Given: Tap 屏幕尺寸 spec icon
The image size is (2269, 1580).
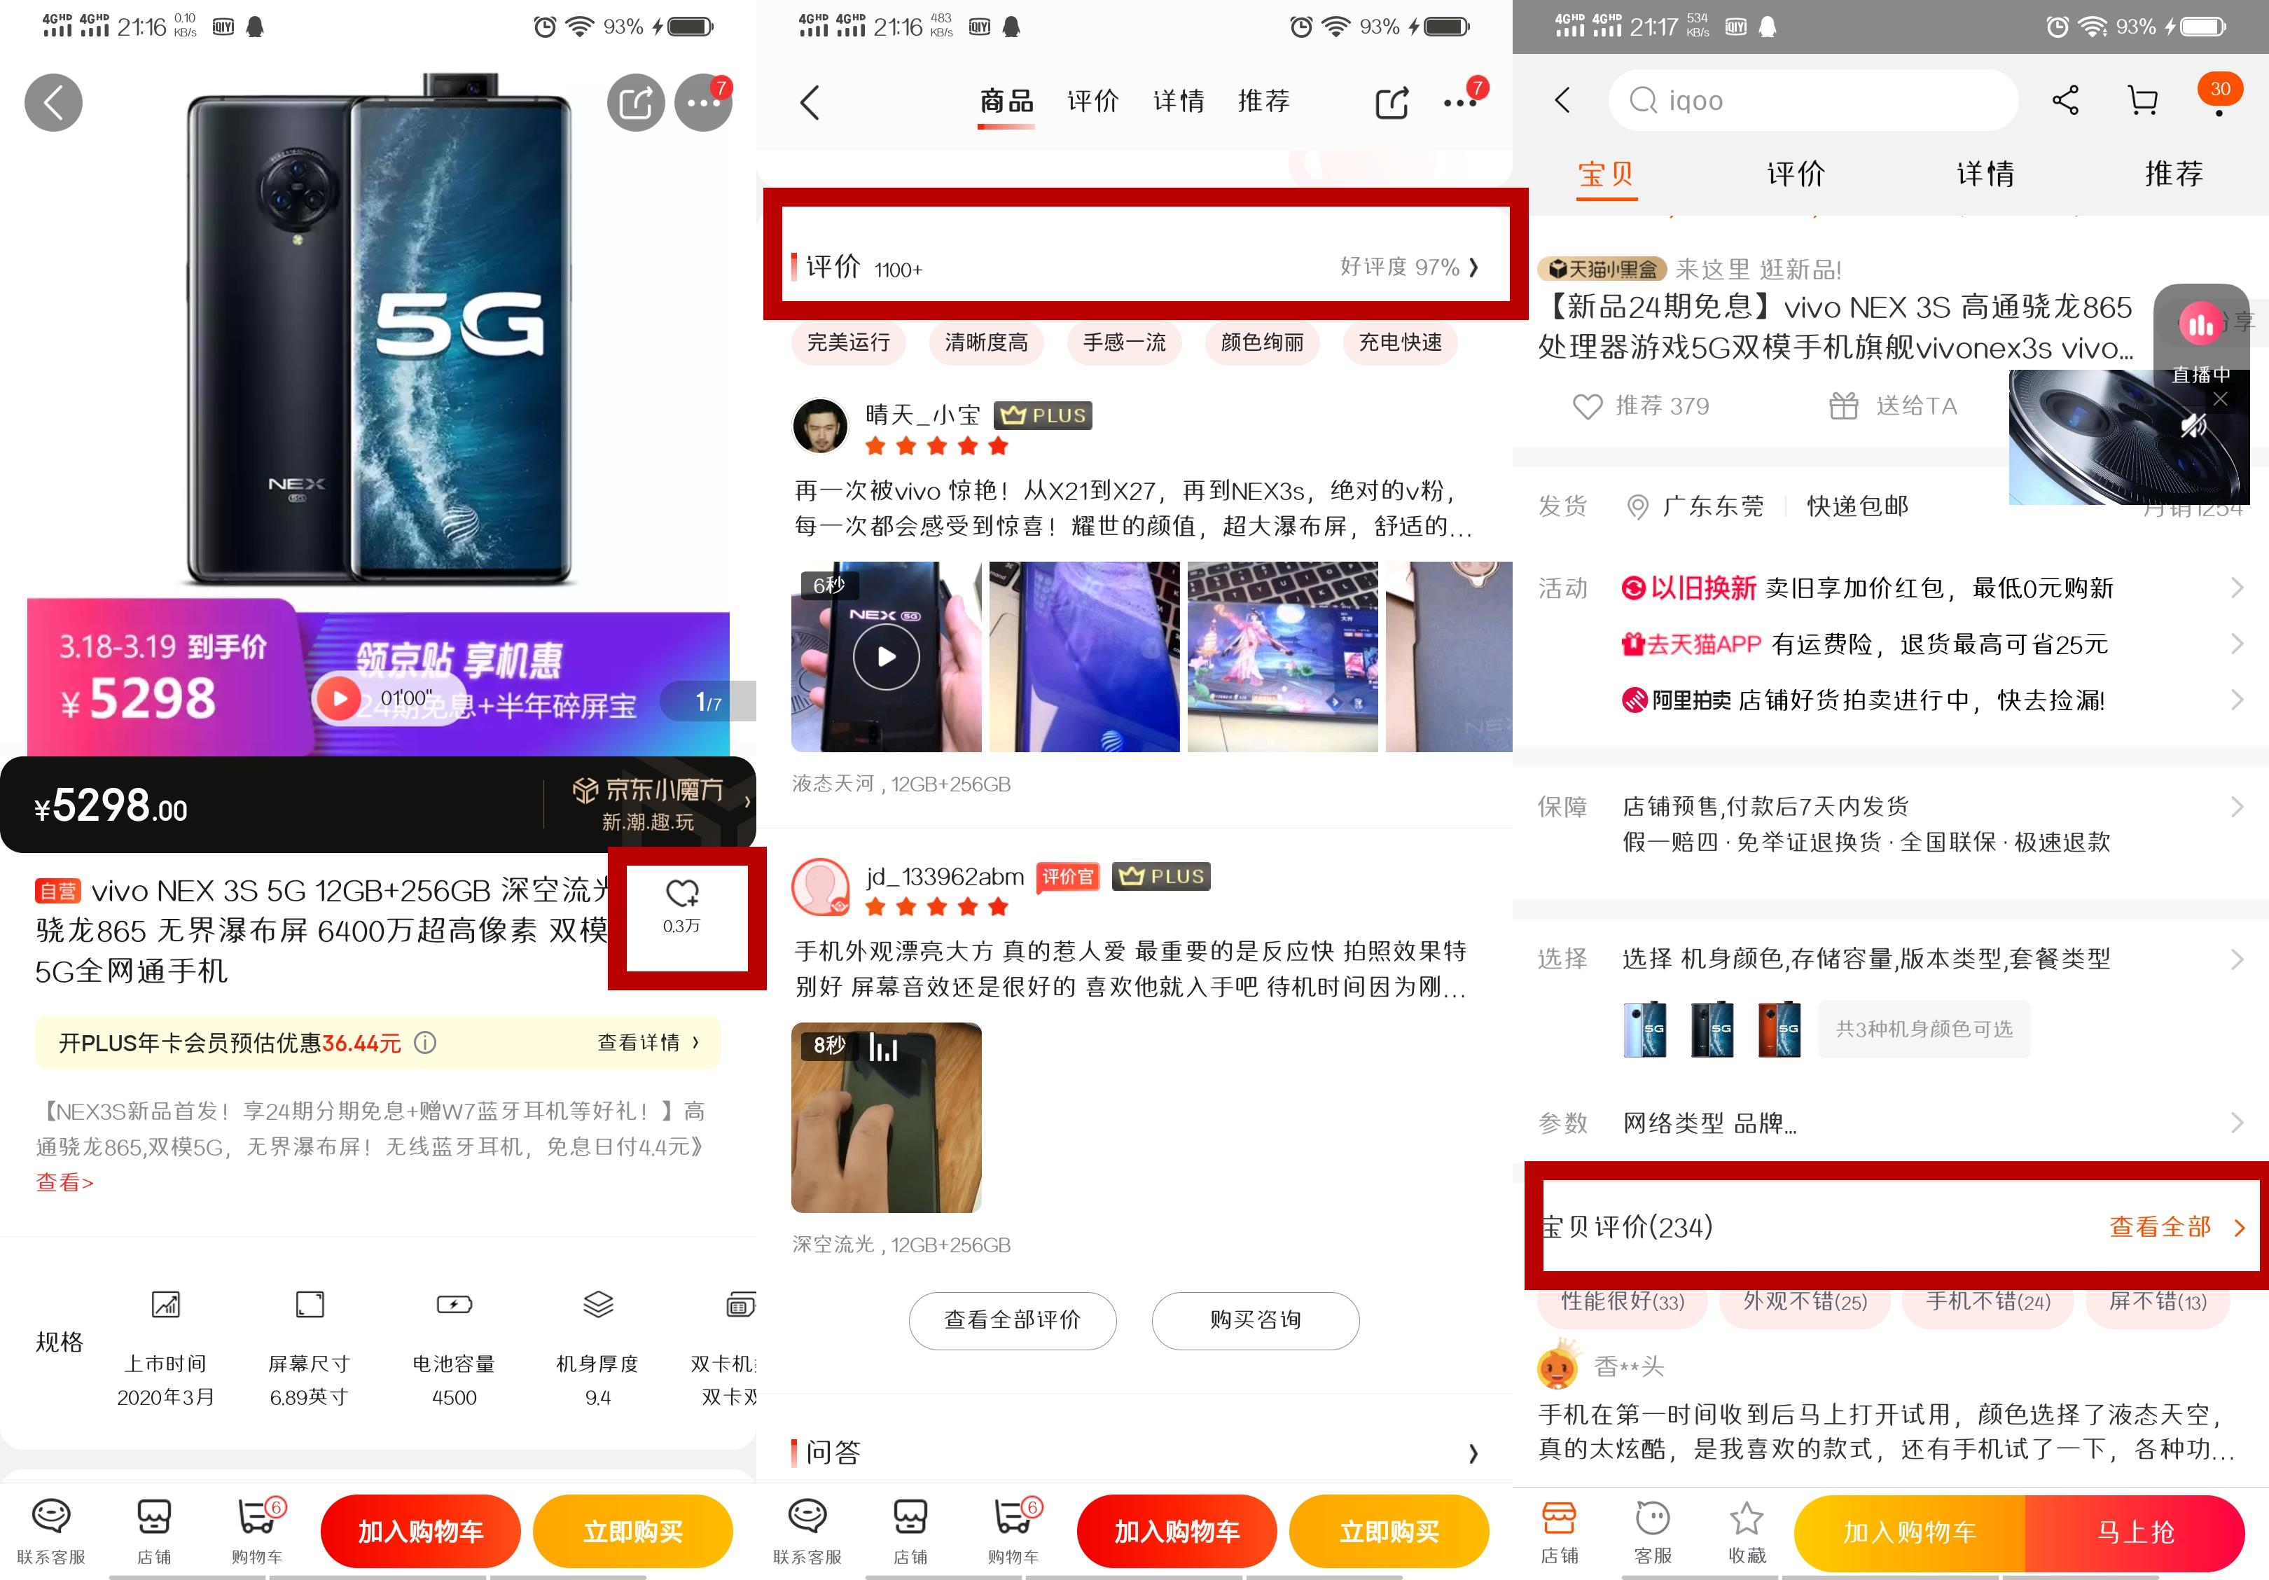Looking at the screenshot, I should (310, 1304).
